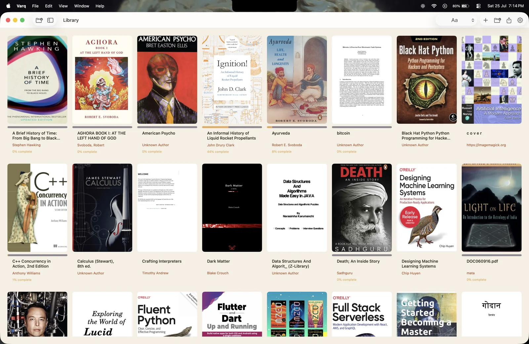Click the title 'Death; An Inside Story'
The image size is (529, 344).
tap(358, 261)
